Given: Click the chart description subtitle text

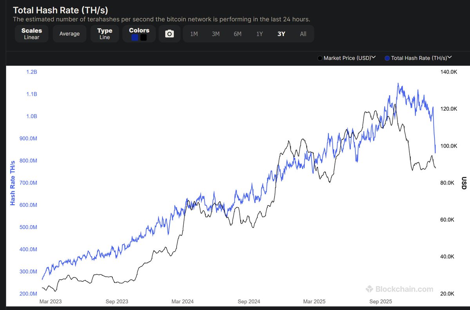Looking at the screenshot, I should click(162, 19).
